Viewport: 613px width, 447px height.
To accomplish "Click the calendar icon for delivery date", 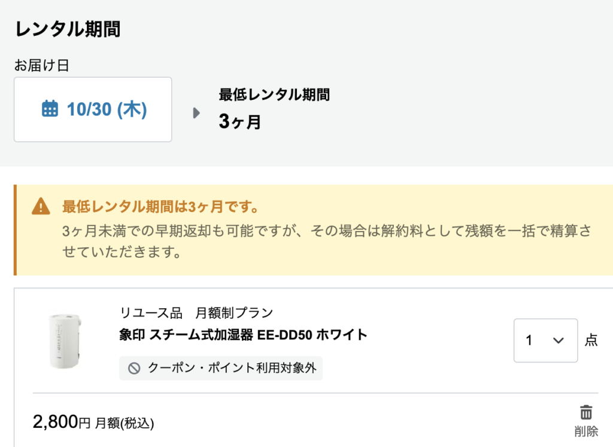I will pos(50,109).
